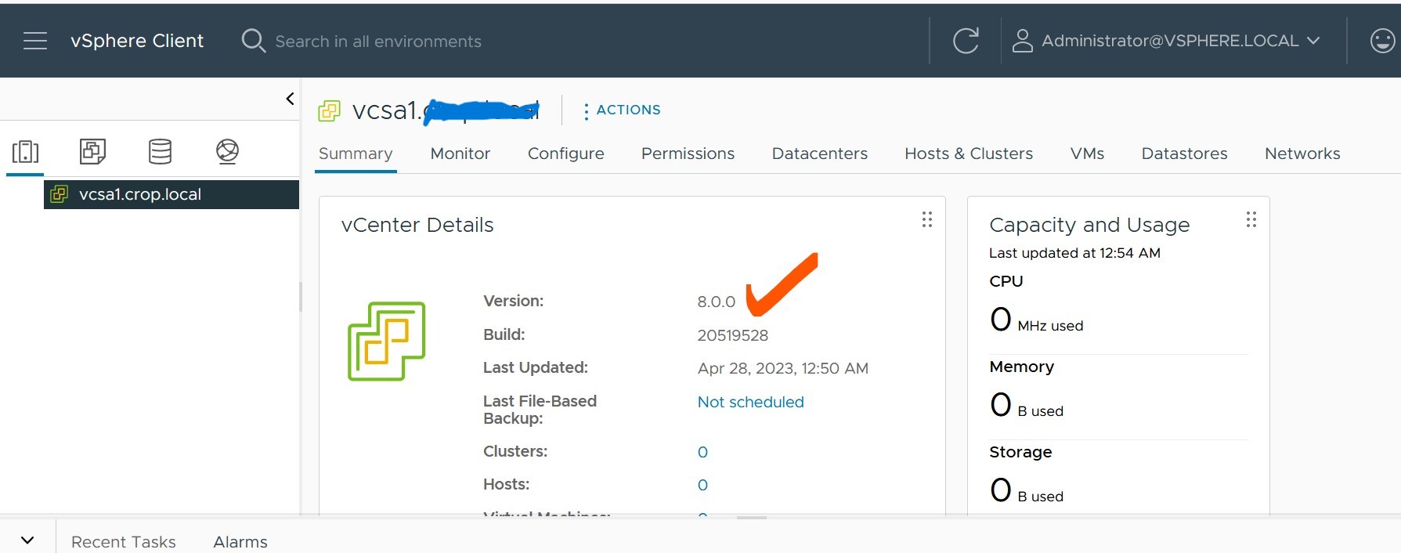Viewport: 1401px width, 553px height.
Task: Switch to Networking inventory view
Action: tap(227, 151)
